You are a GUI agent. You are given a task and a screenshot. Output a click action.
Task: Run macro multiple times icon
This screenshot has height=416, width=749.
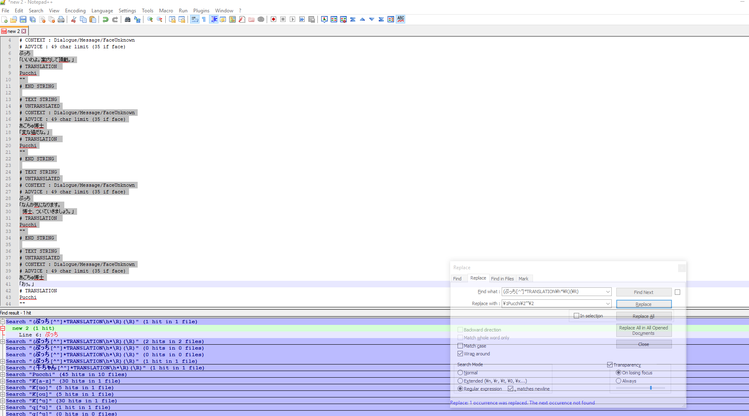(x=302, y=19)
